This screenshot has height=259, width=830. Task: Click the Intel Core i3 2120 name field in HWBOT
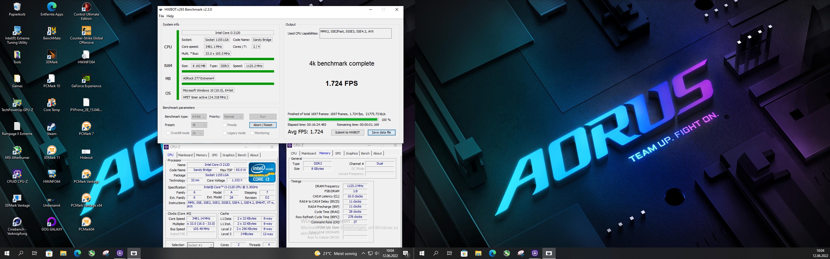[x=227, y=33]
